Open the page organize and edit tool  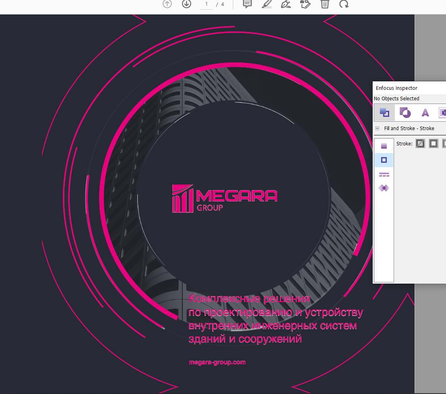305,4
